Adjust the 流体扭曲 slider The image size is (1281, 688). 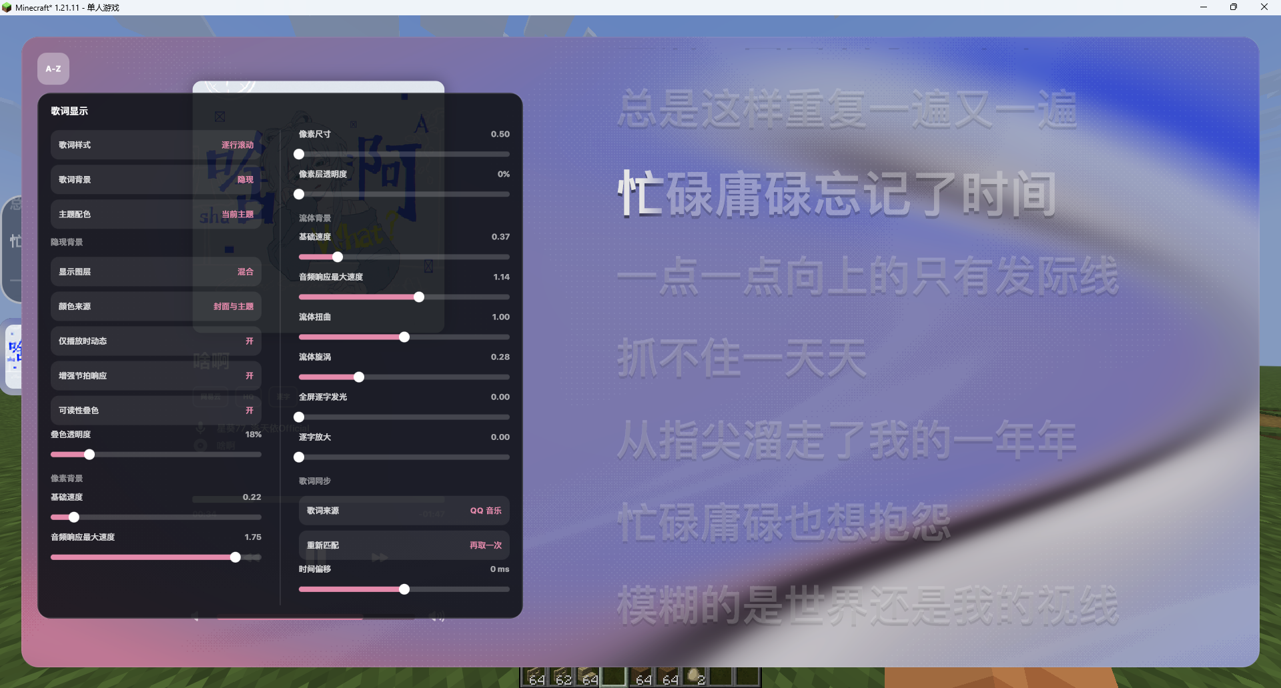click(404, 337)
